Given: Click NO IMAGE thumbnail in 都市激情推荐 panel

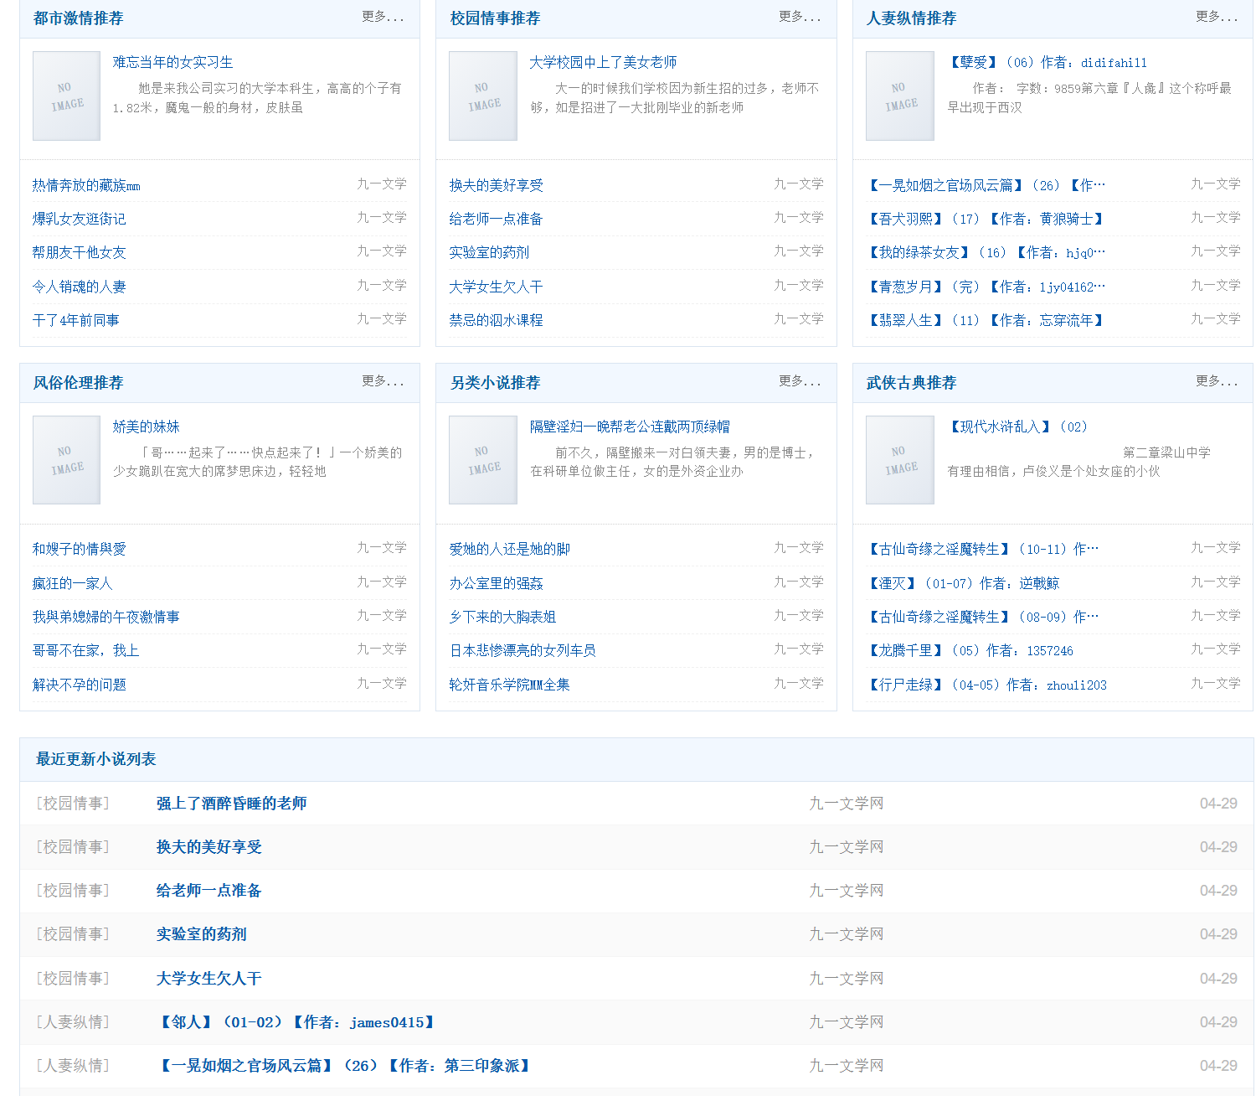Looking at the screenshot, I should point(66,96).
